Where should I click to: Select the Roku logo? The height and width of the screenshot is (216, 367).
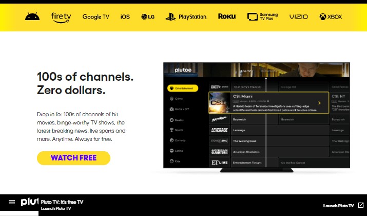[227, 16]
